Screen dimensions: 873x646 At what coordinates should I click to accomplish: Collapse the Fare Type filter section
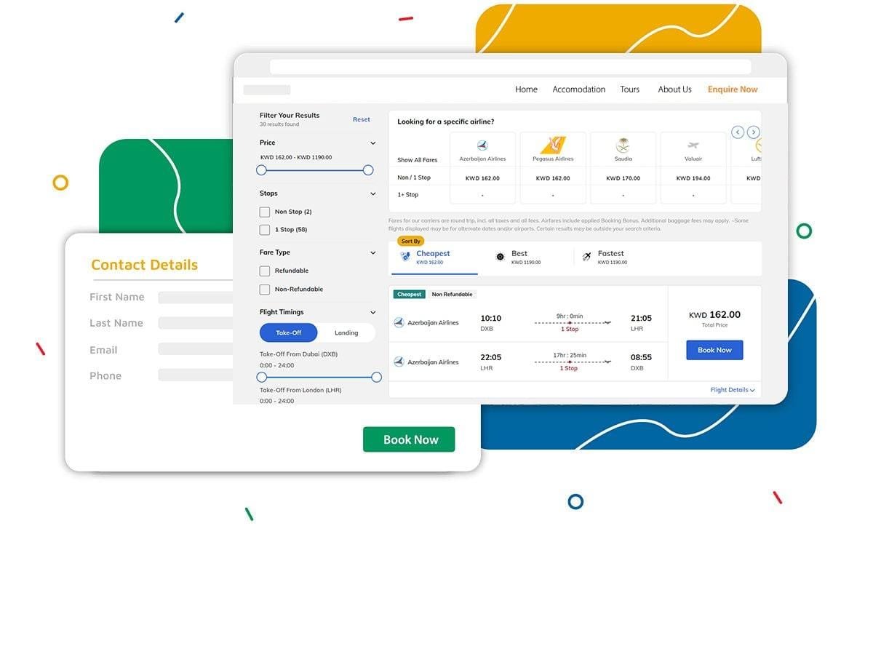pos(373,252)
